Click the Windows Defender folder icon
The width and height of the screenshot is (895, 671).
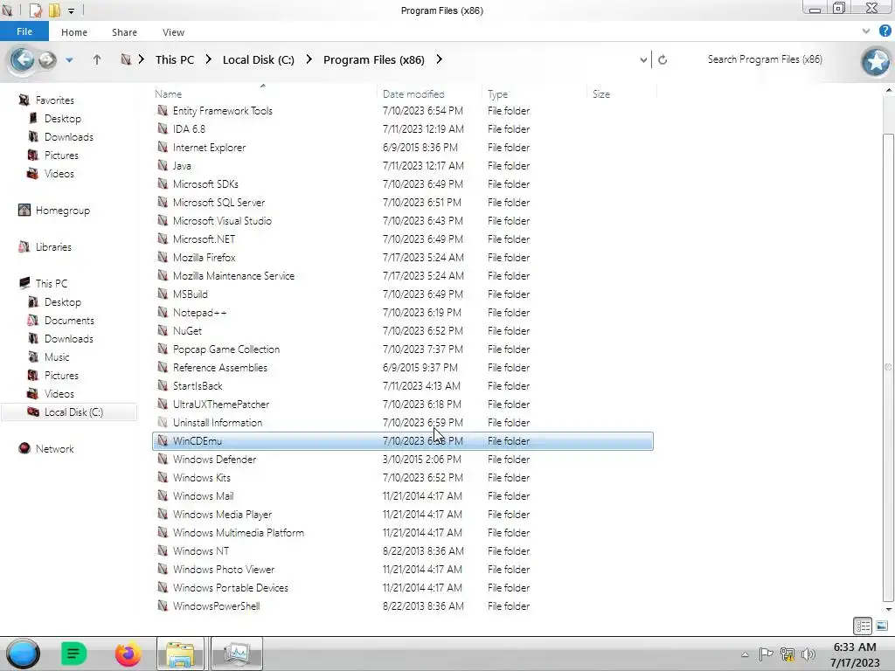point(163,458)
